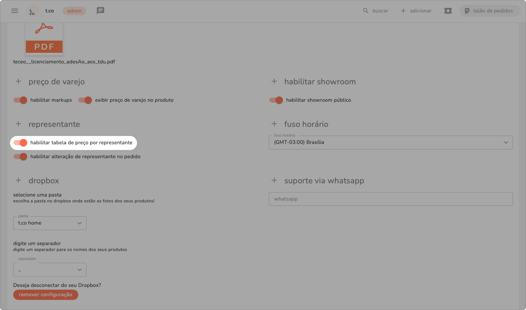Disable habilitar tabela de preço por representante
The width and height of the screenshot is (526, 310).
tap(20, 142)
